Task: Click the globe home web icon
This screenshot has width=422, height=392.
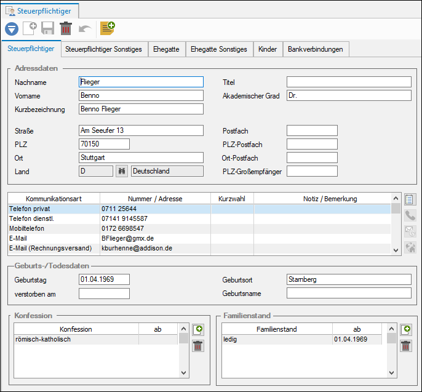Action: [x=410, y=247]
